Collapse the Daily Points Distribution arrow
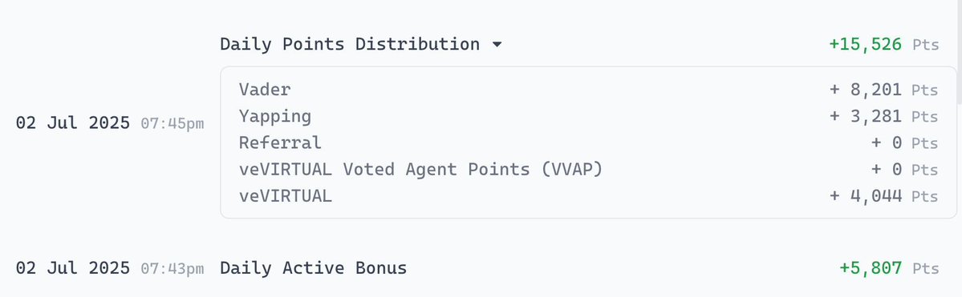Viewport: 962px width, 297px height. click(497, 45)
